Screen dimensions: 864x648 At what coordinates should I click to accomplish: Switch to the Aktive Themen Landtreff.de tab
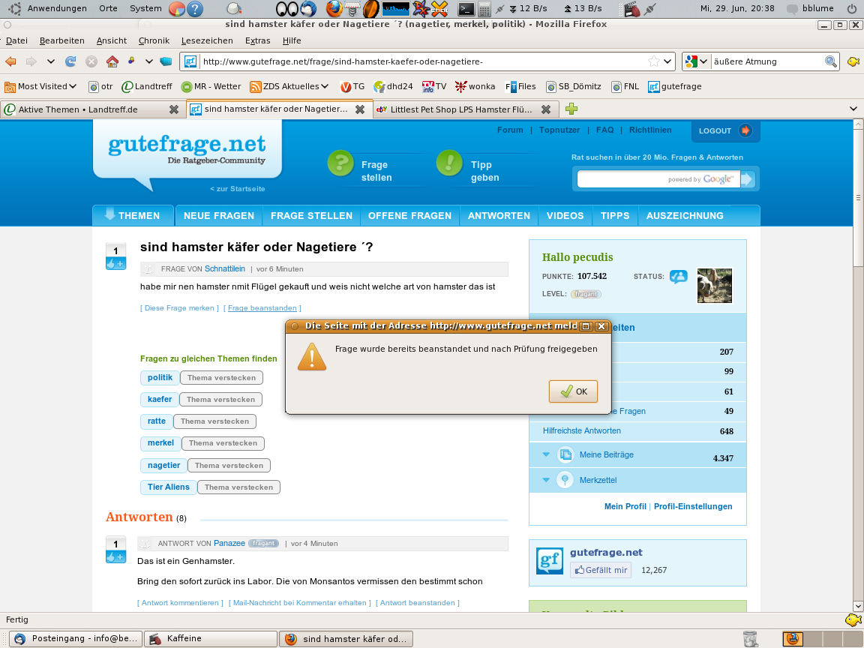pos(84,109)
